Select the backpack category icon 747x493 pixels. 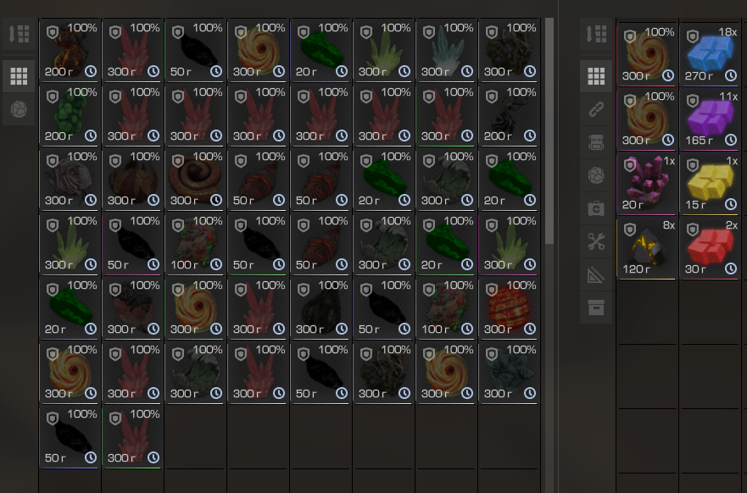click(x=596, y=142)
